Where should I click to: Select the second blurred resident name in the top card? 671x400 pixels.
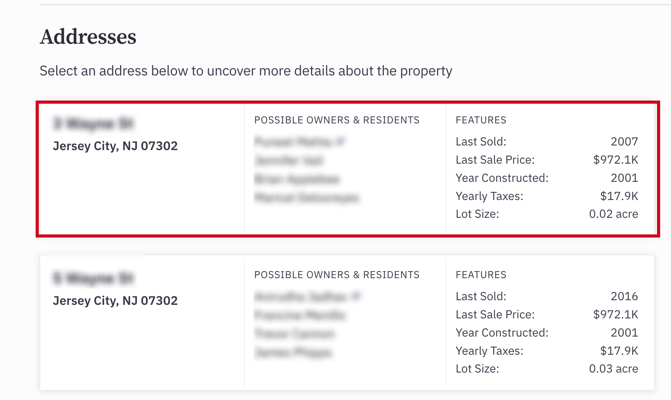(x=289, y=160)
